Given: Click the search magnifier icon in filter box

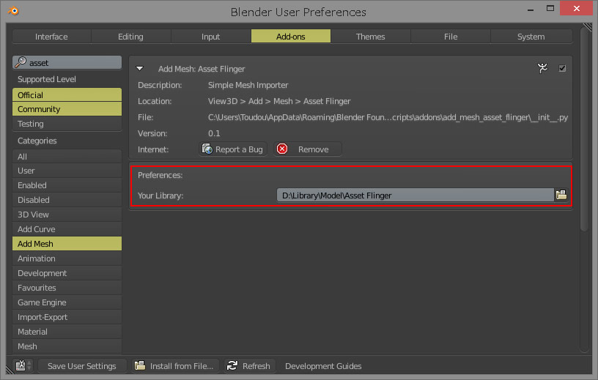Looking at the screenshot, I should coord(21,62).
